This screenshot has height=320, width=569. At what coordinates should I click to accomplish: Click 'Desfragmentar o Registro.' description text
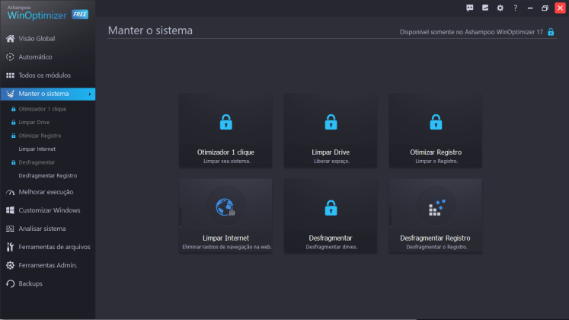point(437,247)
